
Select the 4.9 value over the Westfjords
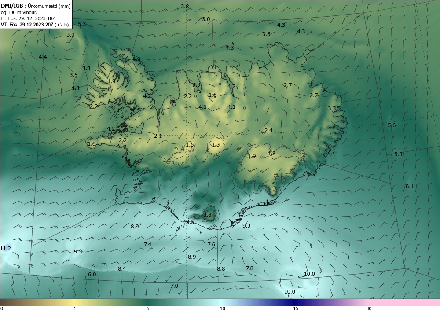click(x=137, y=59)
